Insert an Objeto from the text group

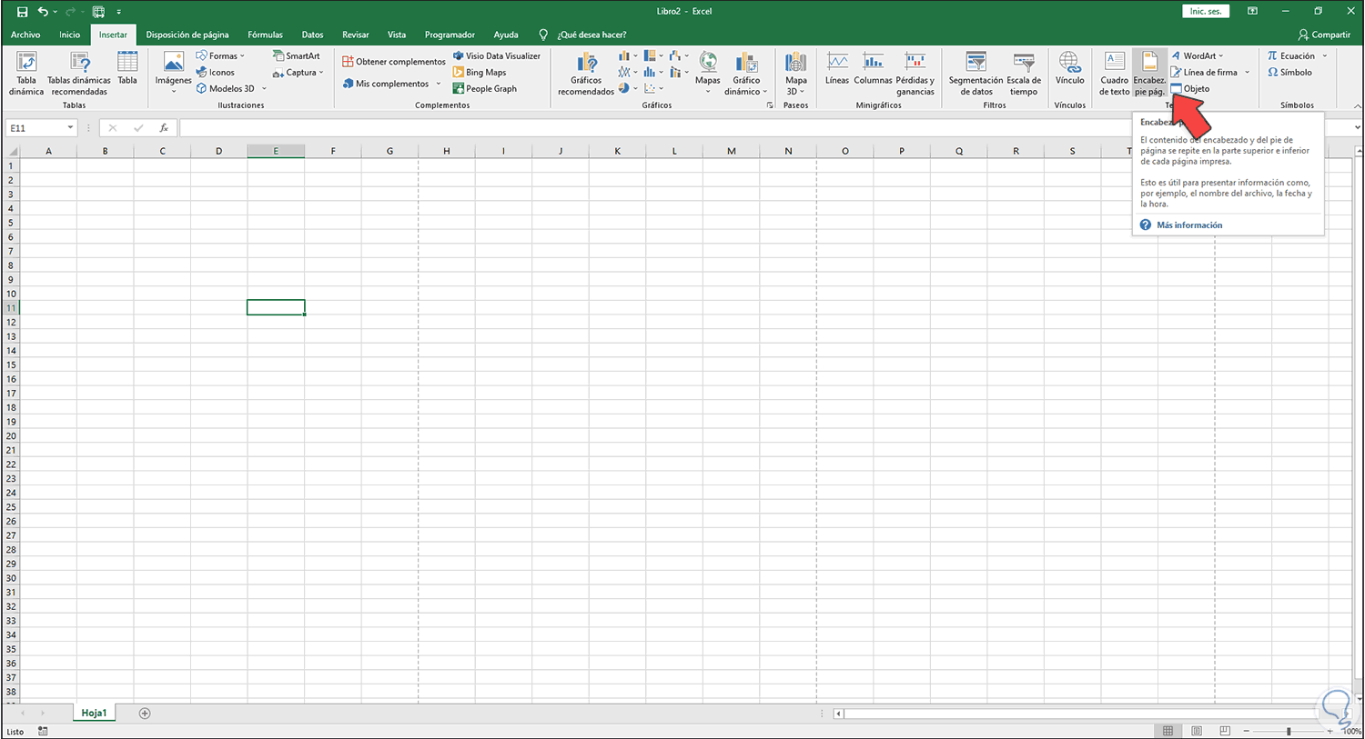tap(1190, 89)
